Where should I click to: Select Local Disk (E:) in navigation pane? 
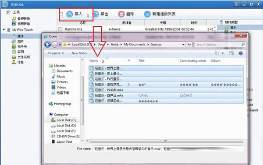pyautogui.click(x=64, y=131)
